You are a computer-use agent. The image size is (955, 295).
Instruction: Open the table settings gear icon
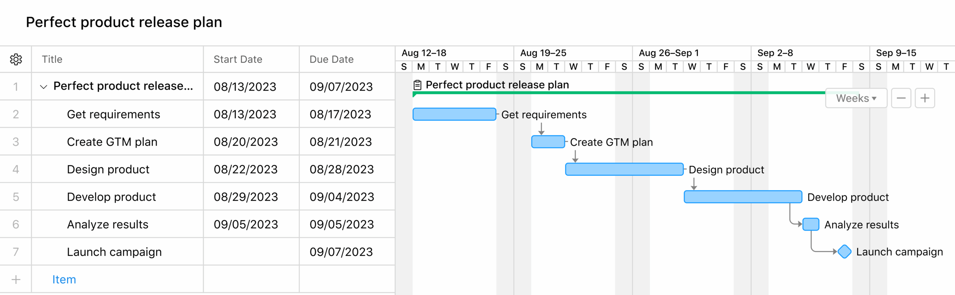click(x=15, y=59)
